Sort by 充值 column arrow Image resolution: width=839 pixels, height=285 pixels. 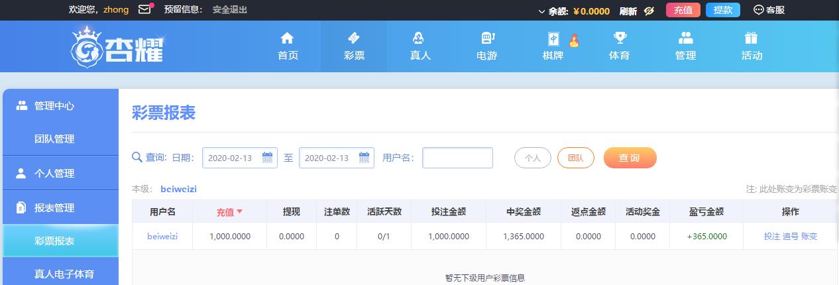click(240, 212)
